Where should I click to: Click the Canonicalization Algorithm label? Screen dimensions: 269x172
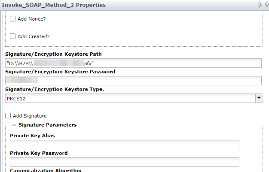click(46, 170)
